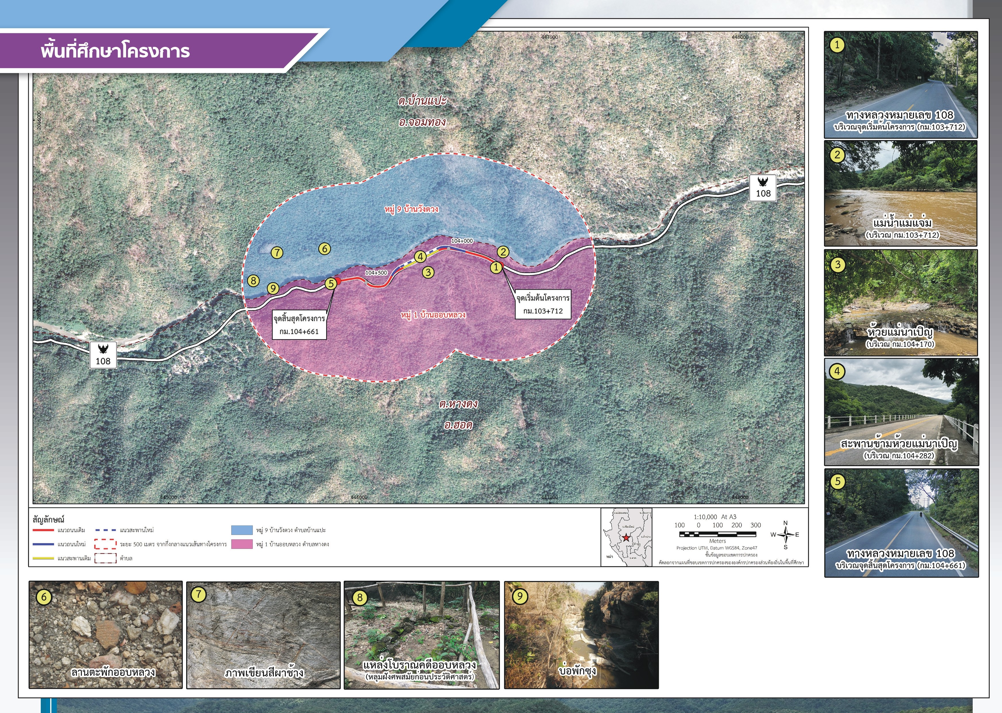The image size is (1002, 713).
Task: Click the number 7 badge on the rock painting photo
Action: pos(199,595)
